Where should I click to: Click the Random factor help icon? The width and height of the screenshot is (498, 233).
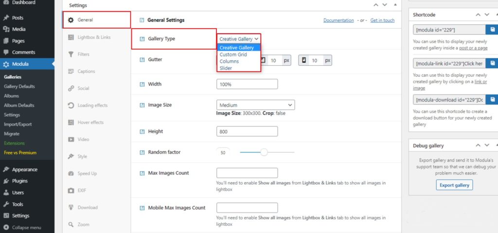click(x=142, y=152)
